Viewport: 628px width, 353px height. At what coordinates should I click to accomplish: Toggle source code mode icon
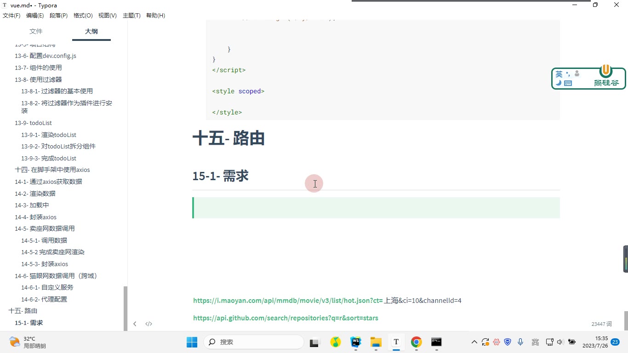click(x=149, y=324)
